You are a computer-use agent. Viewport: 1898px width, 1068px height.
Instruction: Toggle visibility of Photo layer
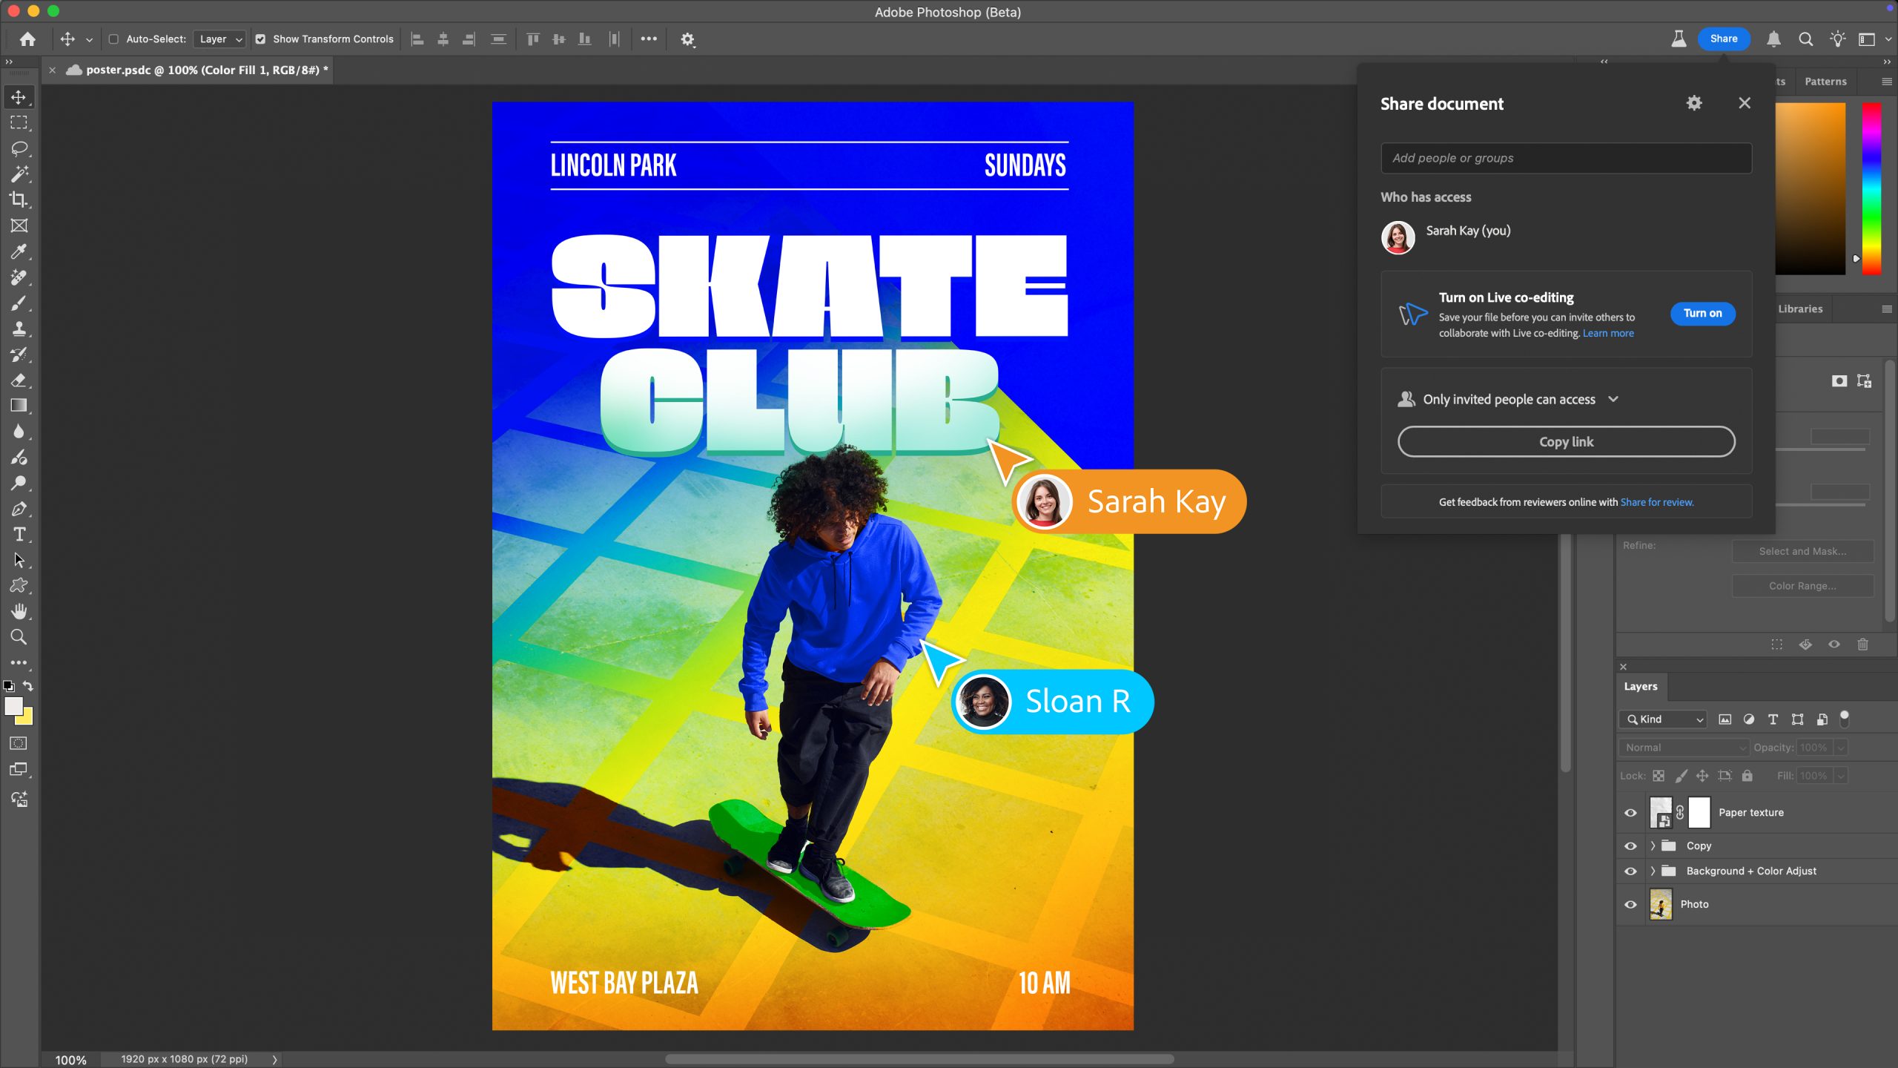pos(1630,903)
